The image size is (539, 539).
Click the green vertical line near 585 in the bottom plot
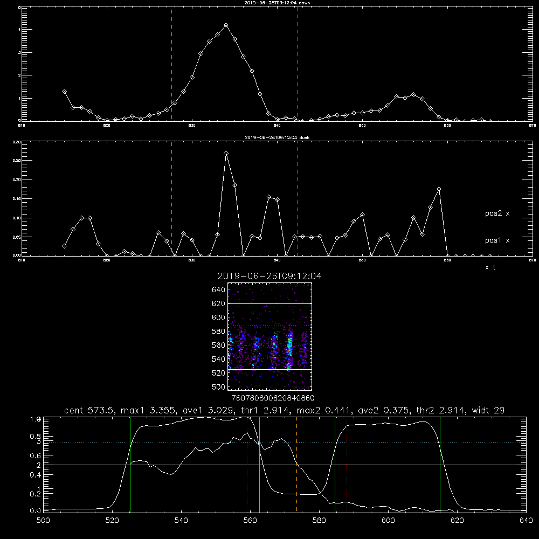(x=335, y=464)
